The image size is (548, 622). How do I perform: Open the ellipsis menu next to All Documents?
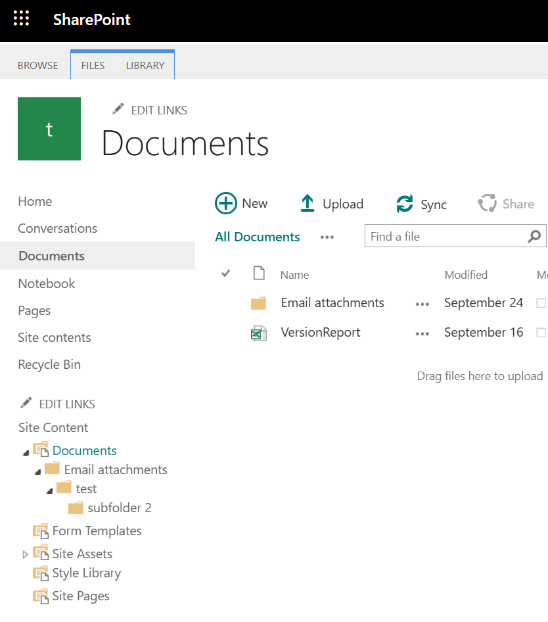coord(327,237)
